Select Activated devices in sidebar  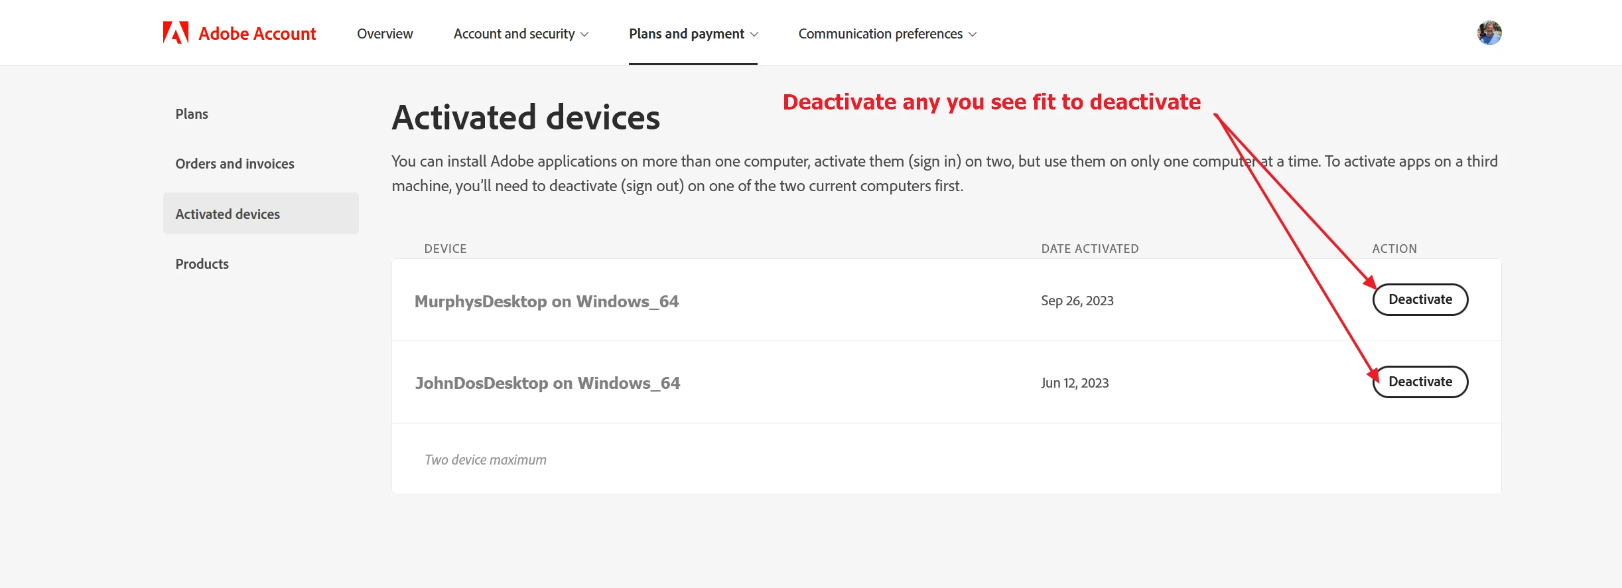coord(261,214)
